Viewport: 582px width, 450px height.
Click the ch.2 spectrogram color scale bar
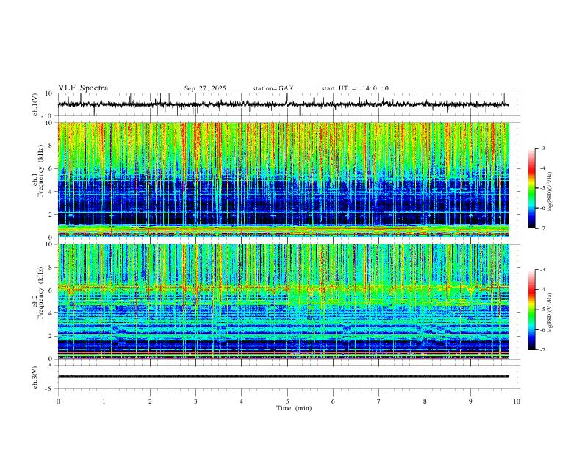532,310
